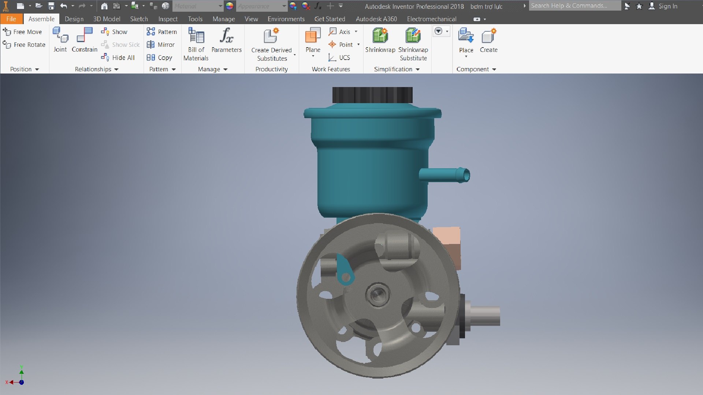Click Shrinkwrap Substitute tool
Image resolution: width=703 pixels, height=395 pixels.
(x=413, y=44)
